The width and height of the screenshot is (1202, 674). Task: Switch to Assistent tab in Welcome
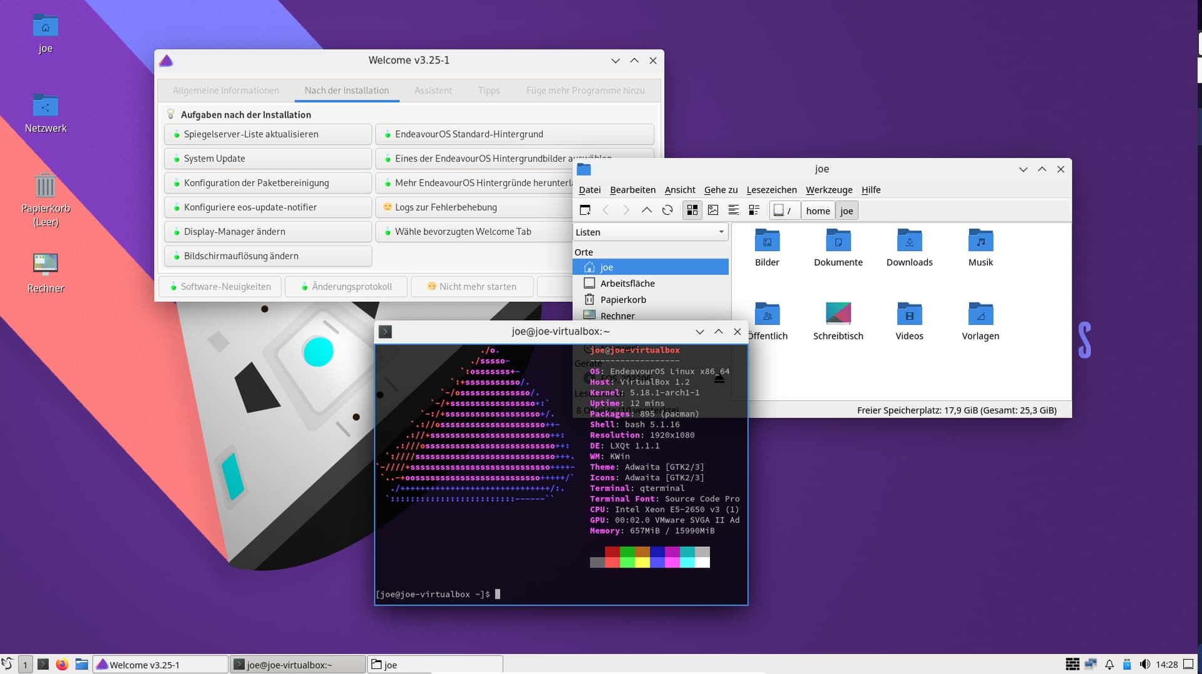(x=433, y=90)
